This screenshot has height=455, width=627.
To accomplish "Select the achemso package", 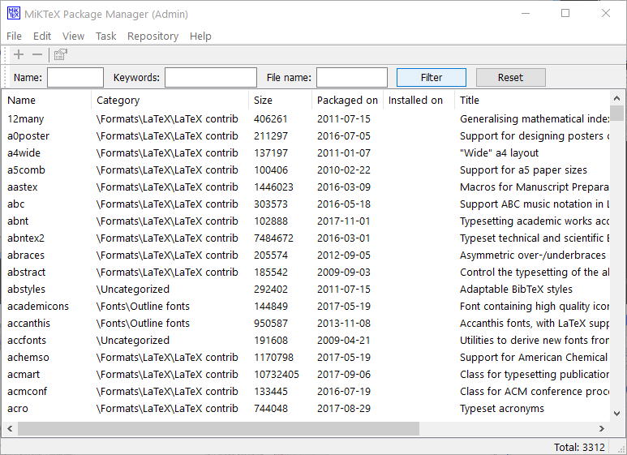I will click(28, 358).
